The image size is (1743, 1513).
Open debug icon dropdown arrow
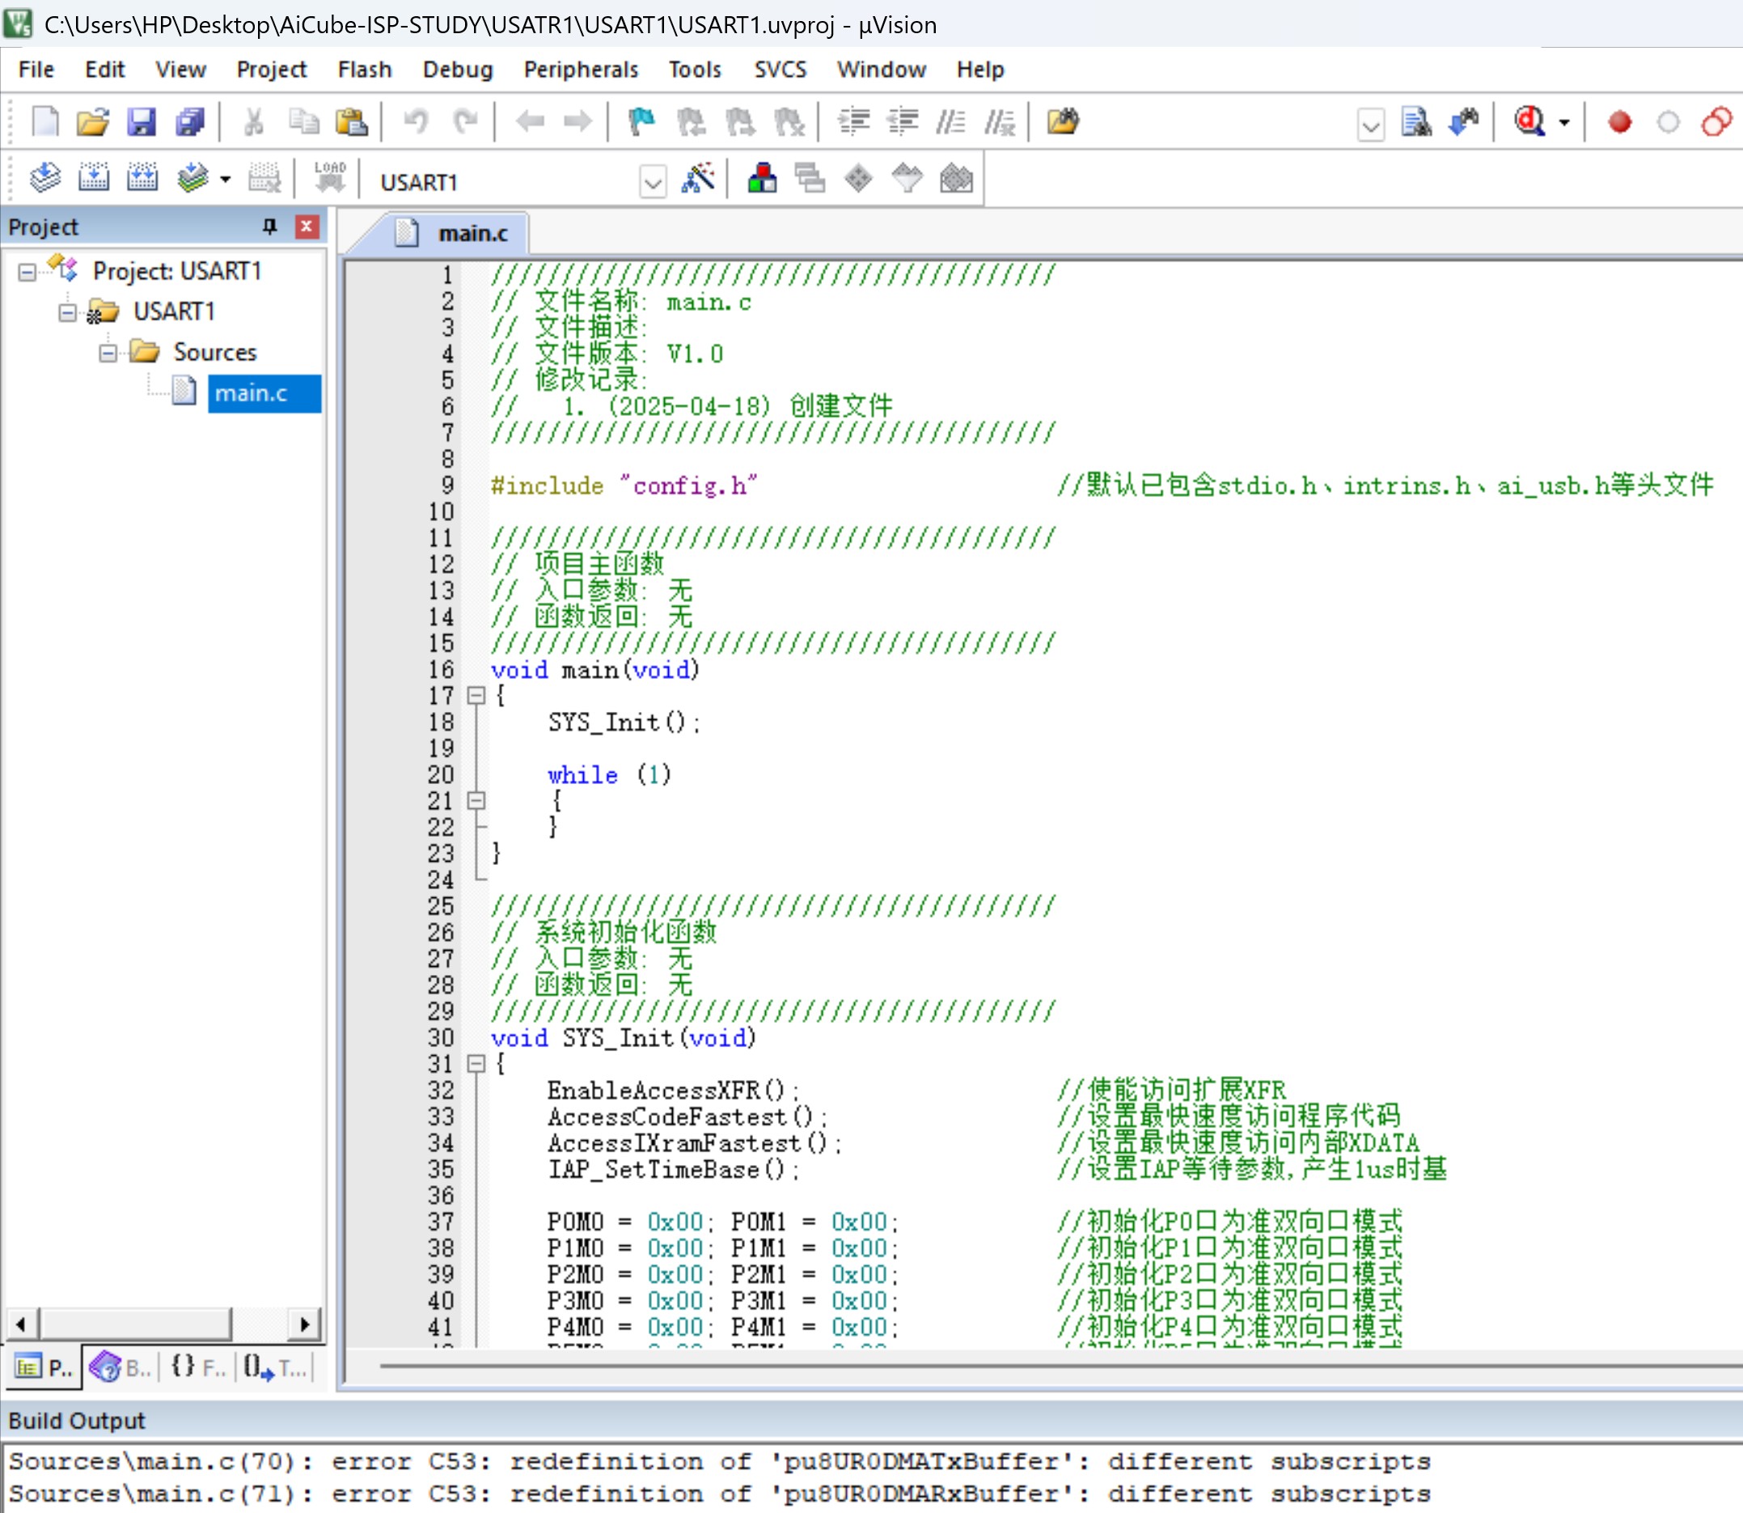point(1563,123)
